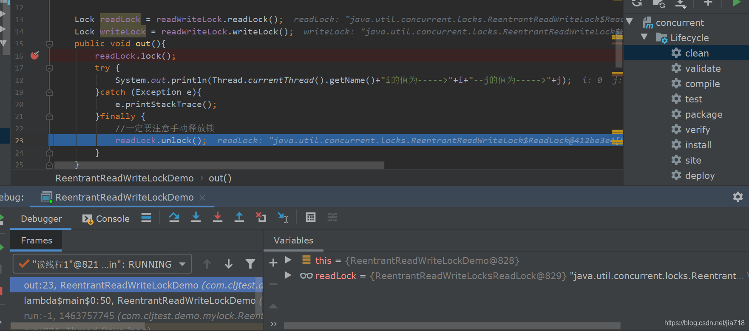
Task: Open the Evaluate Expression calculator
Action: [x=311, y=218]
